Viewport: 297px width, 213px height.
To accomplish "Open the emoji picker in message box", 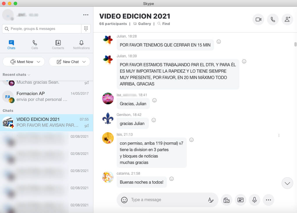I will (x=124, y=200).
